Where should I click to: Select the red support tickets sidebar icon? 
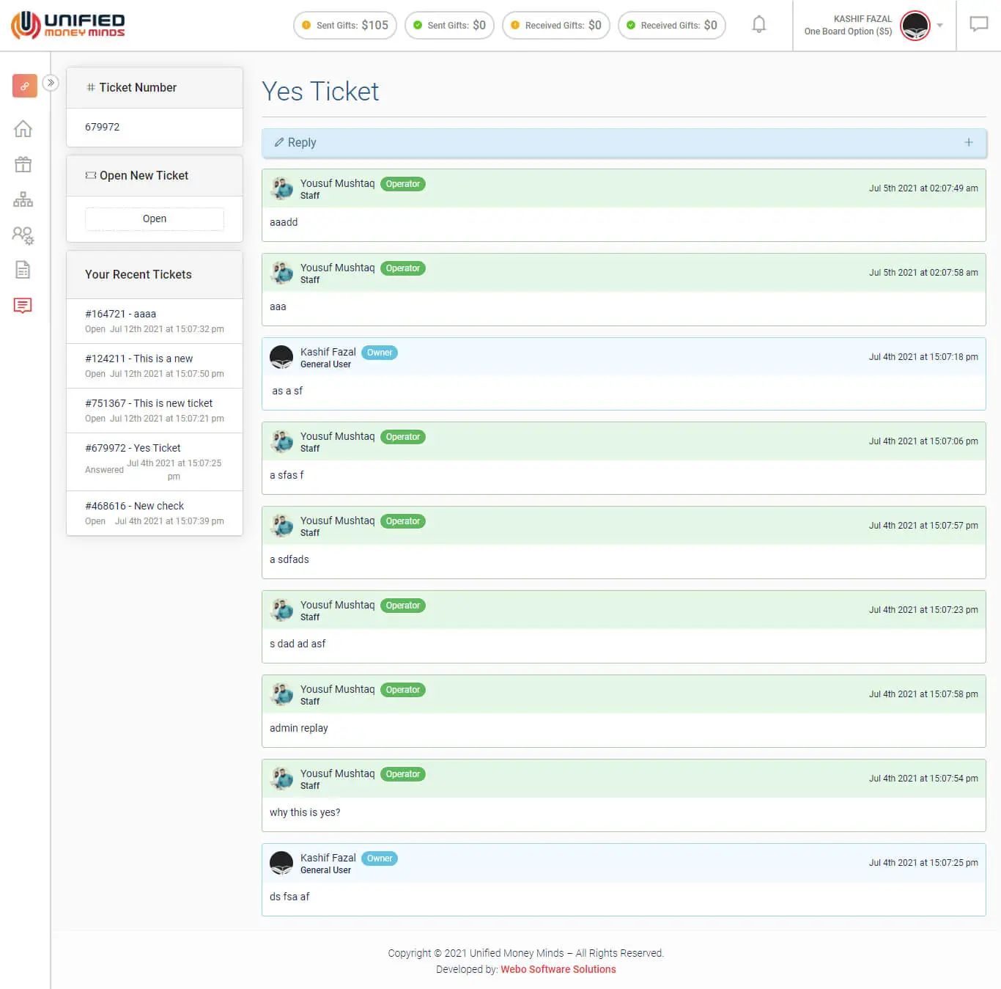point(23,306)
